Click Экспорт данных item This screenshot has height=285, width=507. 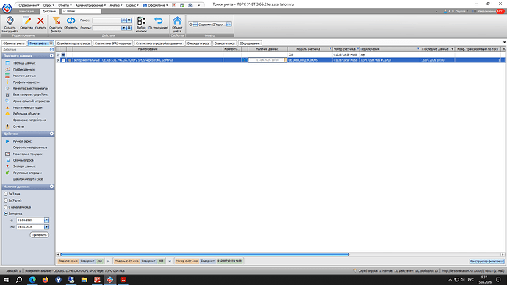tap(24, 167)
